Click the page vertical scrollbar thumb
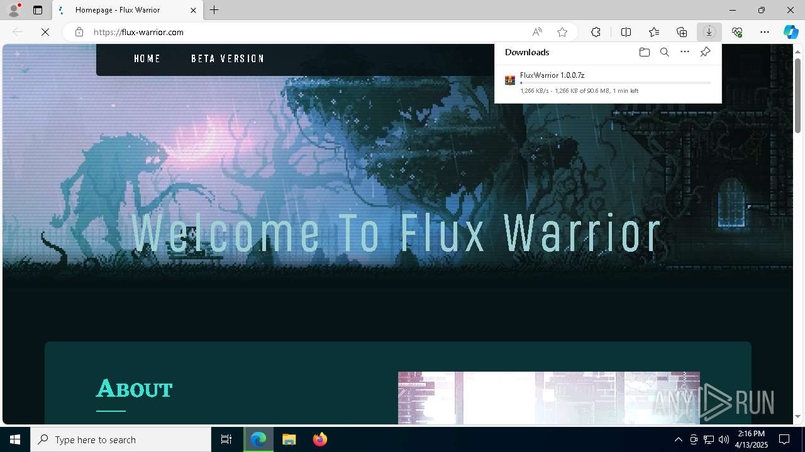The image size is (805, 452). click(798, 94)
